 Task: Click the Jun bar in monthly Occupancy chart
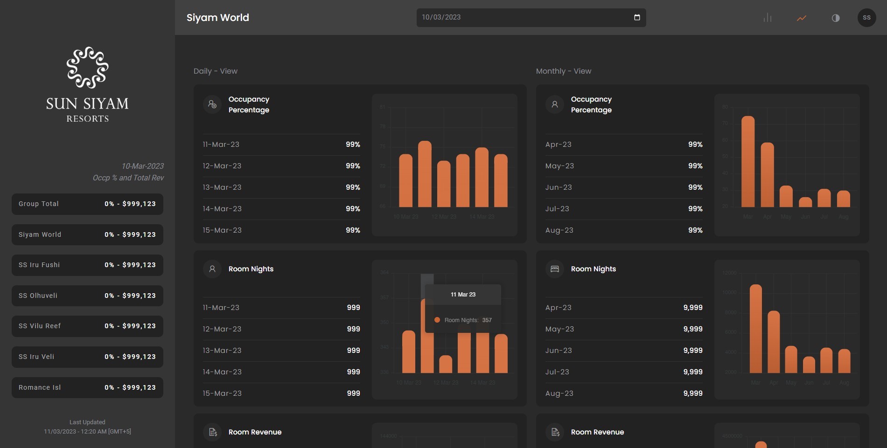tap(805, 202)
